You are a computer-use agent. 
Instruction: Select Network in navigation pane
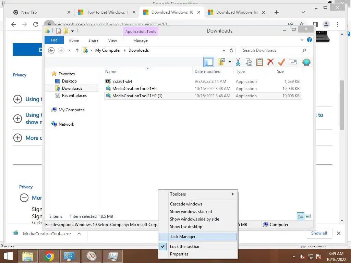coord(66,124)
